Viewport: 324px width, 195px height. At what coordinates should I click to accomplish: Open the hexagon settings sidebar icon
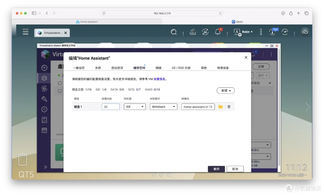[x=44, y=109]
